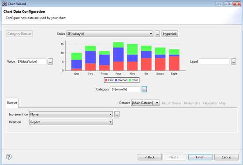The width and height of the screenshot is (243, 165).
Task: Click the Four bar in chart preview
Action: pyautogui.click(x=118, y=56)
